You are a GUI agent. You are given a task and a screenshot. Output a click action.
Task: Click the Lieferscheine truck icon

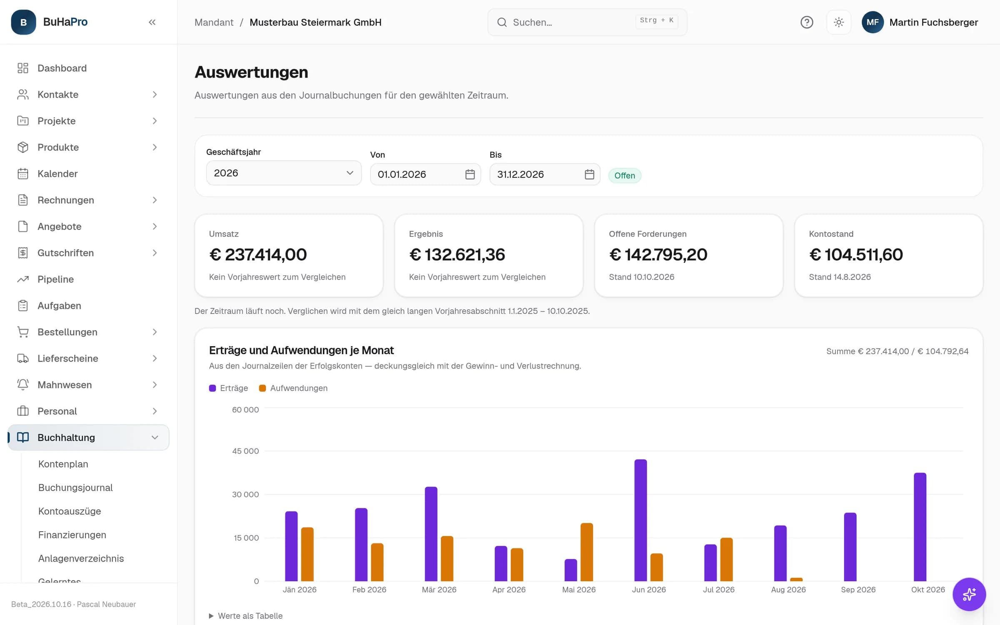(23, 358)
